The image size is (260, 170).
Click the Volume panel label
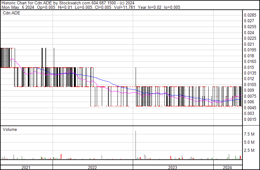click(10, 129)
